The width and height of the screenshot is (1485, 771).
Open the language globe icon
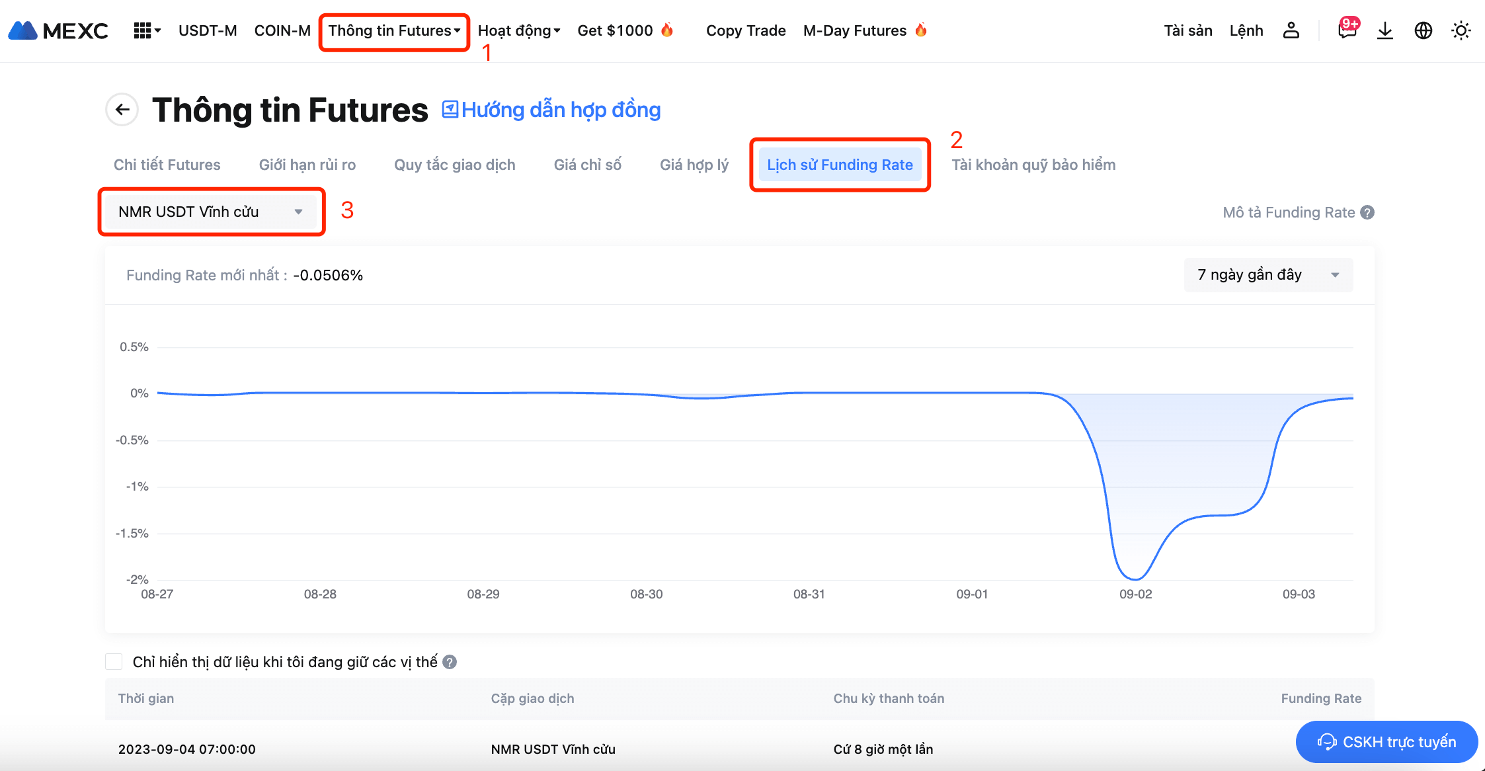click(x=1423, y=30)
